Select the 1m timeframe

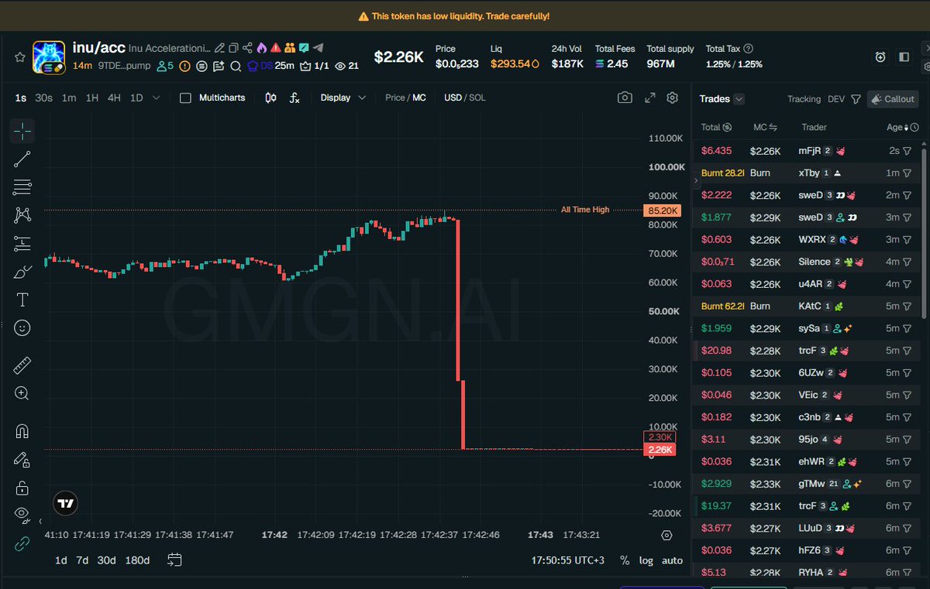[69, 98]
